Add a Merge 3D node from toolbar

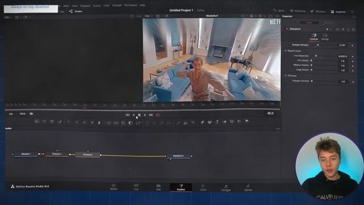pos(224,121)
